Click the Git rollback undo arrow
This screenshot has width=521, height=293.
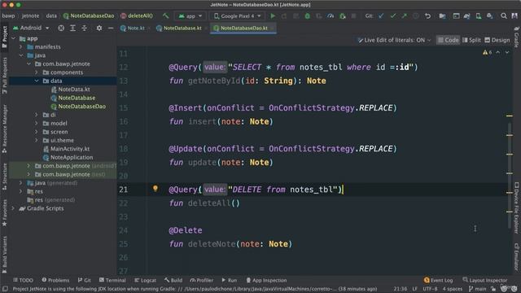(x=427, y=15)
